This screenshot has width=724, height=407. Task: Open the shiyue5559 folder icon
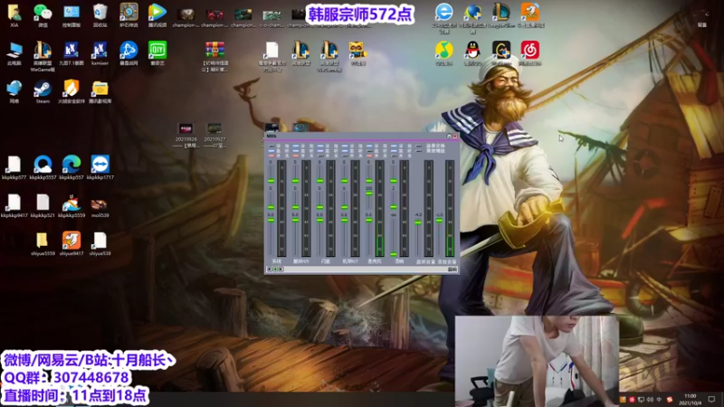click(43, 243)
